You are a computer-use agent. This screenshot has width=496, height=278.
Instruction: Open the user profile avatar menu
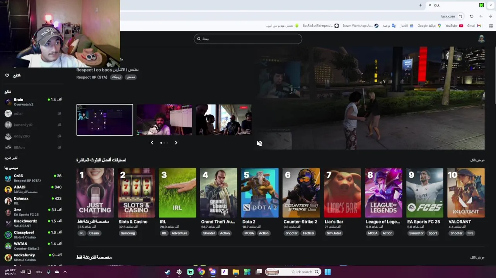[x=481, y=39]
